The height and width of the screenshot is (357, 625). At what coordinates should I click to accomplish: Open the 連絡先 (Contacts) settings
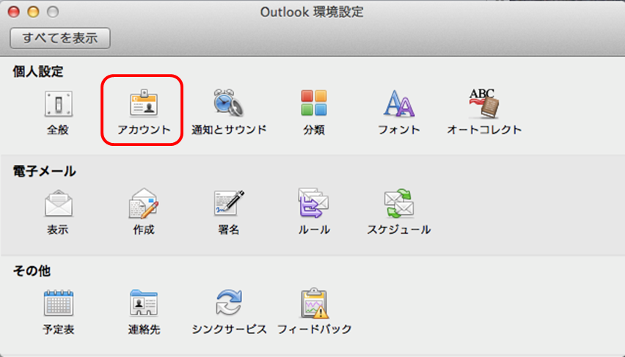click(144, 303)
